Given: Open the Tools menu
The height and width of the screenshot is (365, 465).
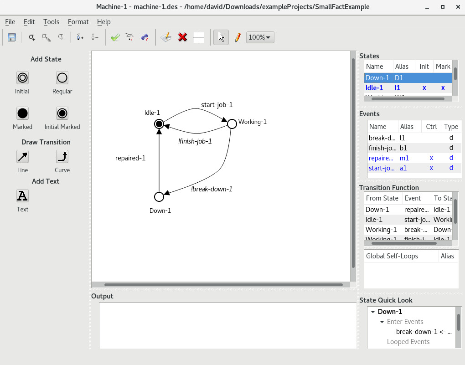Looking at the screenshot, I should click(x=51, y=21).
